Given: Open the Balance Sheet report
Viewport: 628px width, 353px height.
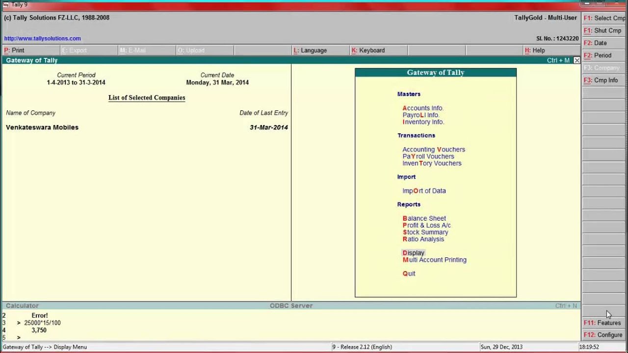Looking at the screenshot, I should (x=424, y=218).
